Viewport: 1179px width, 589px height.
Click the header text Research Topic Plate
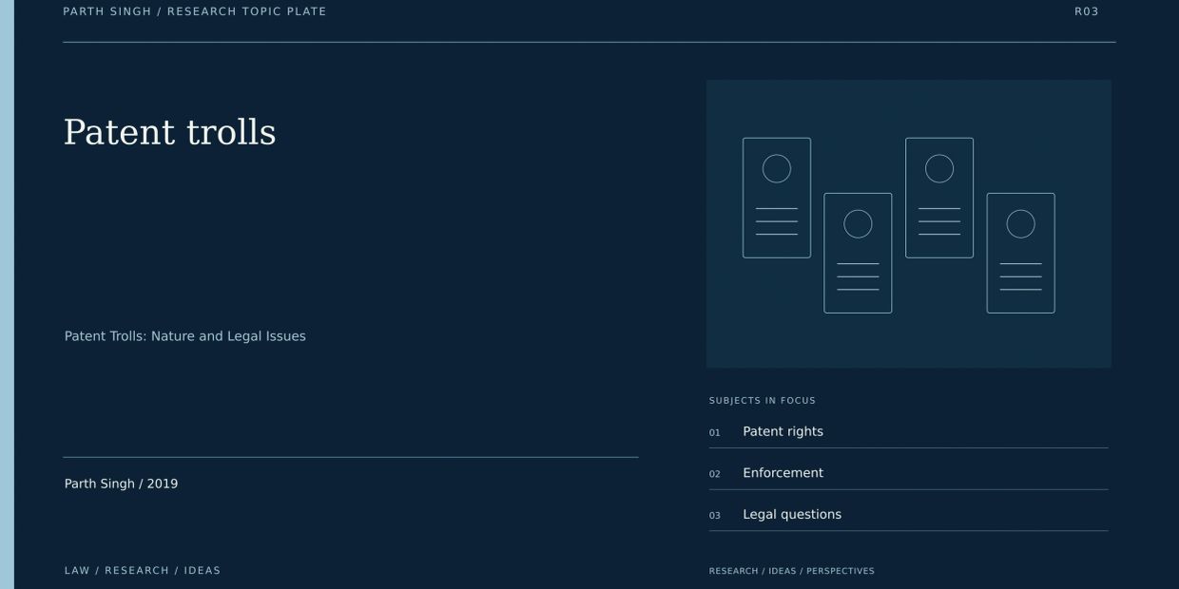point(247,11)
